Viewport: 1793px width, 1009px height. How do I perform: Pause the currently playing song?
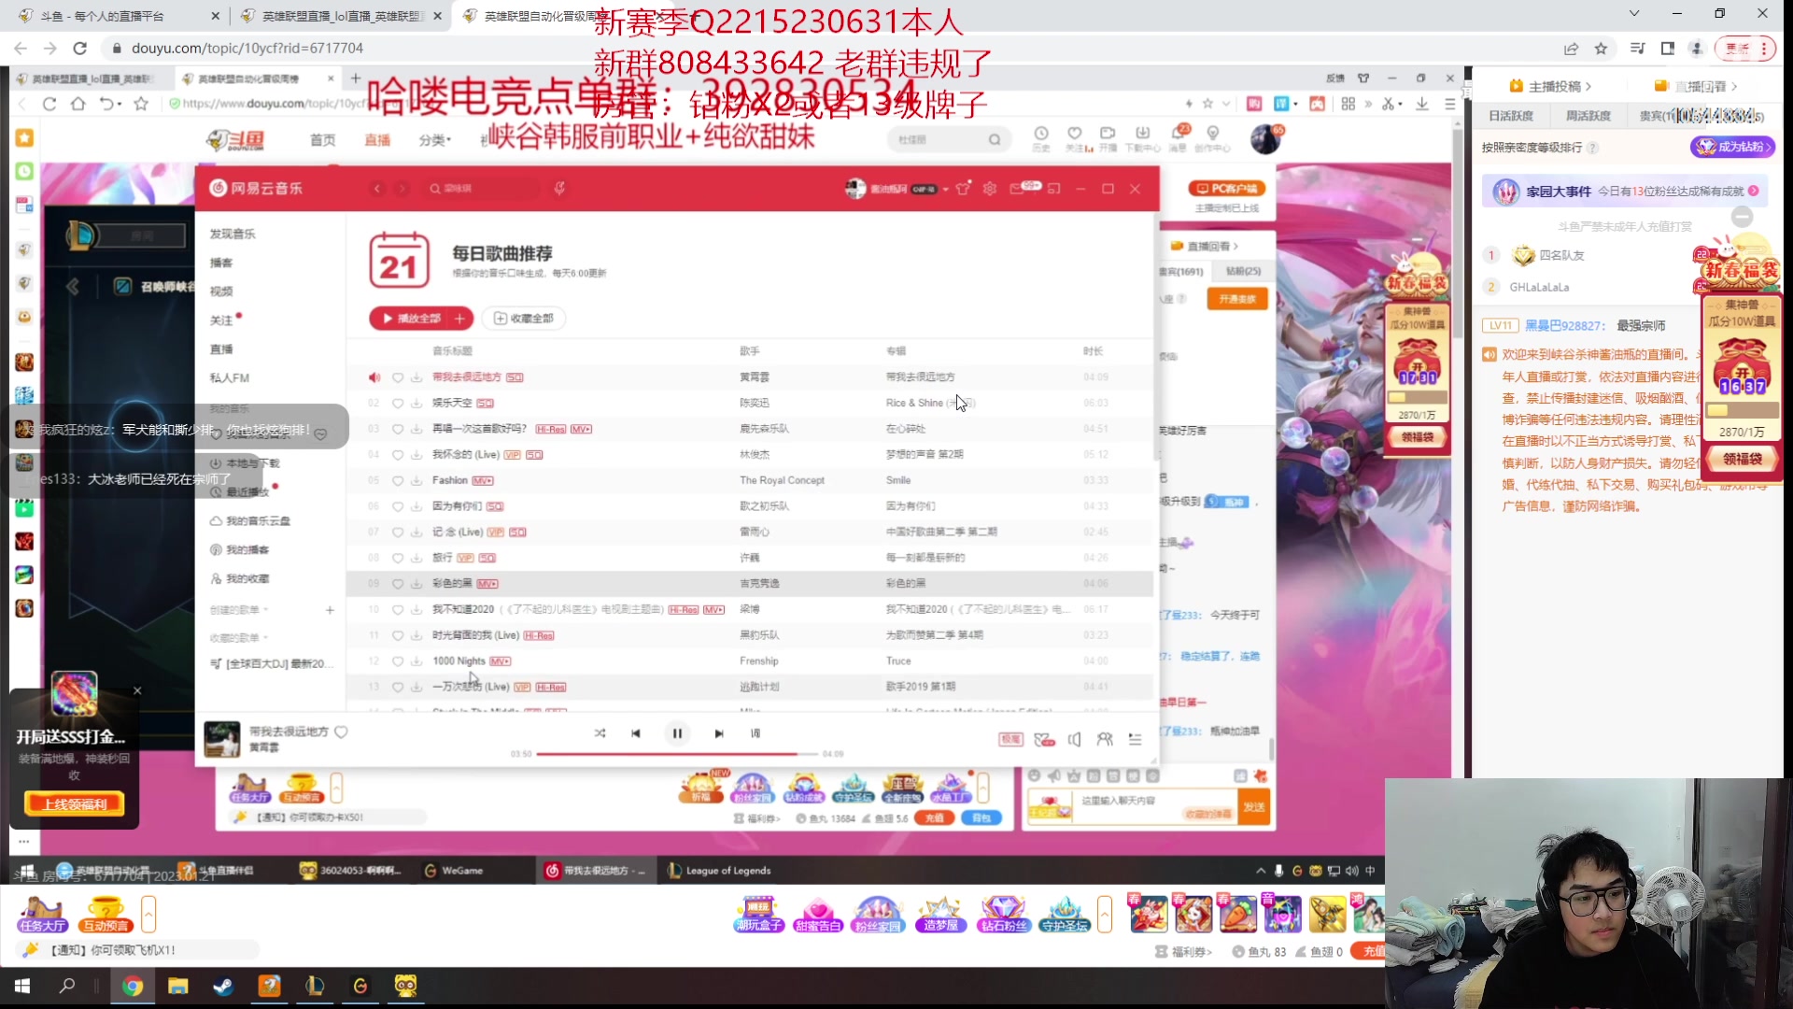tap(677, 733)
